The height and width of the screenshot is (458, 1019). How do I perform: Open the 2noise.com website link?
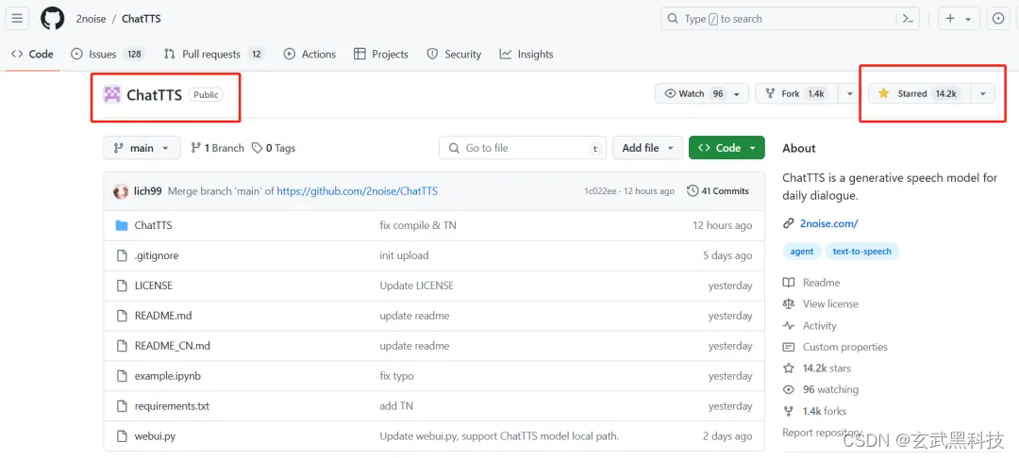829,223
